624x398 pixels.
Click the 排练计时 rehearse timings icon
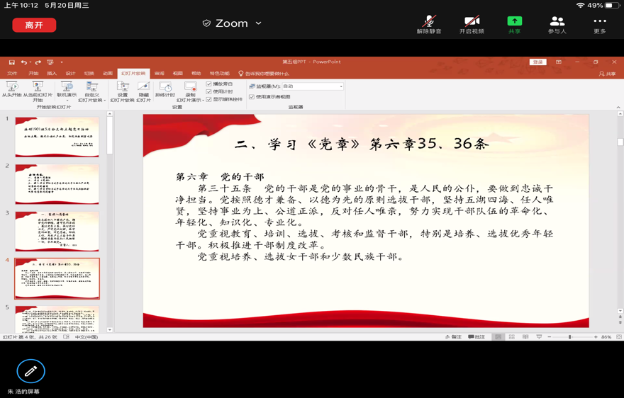click(x=165, y=87)
